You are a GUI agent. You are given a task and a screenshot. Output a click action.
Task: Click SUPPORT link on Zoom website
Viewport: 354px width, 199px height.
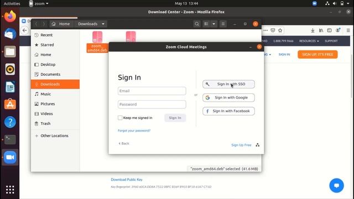(331, 41)
